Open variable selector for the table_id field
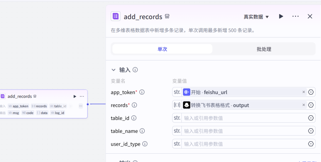321x162 pixels. 311,118
